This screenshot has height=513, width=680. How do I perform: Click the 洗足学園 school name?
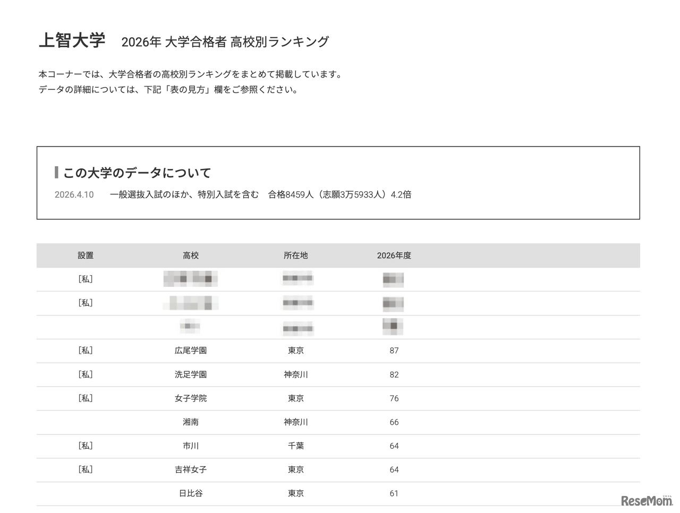pos(191,374)
